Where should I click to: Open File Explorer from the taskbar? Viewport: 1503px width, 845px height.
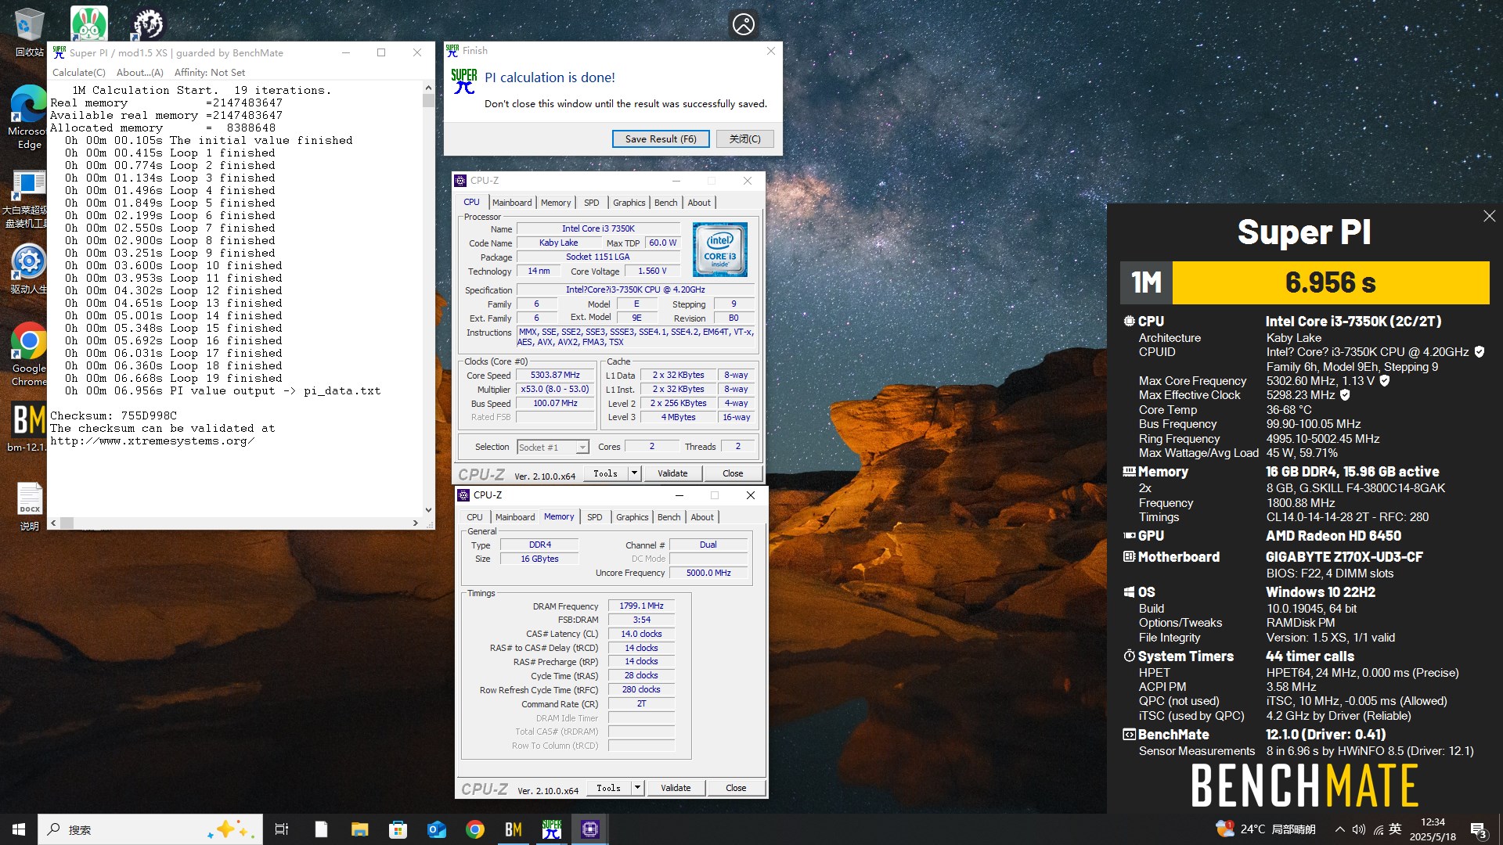click(359, 829)
